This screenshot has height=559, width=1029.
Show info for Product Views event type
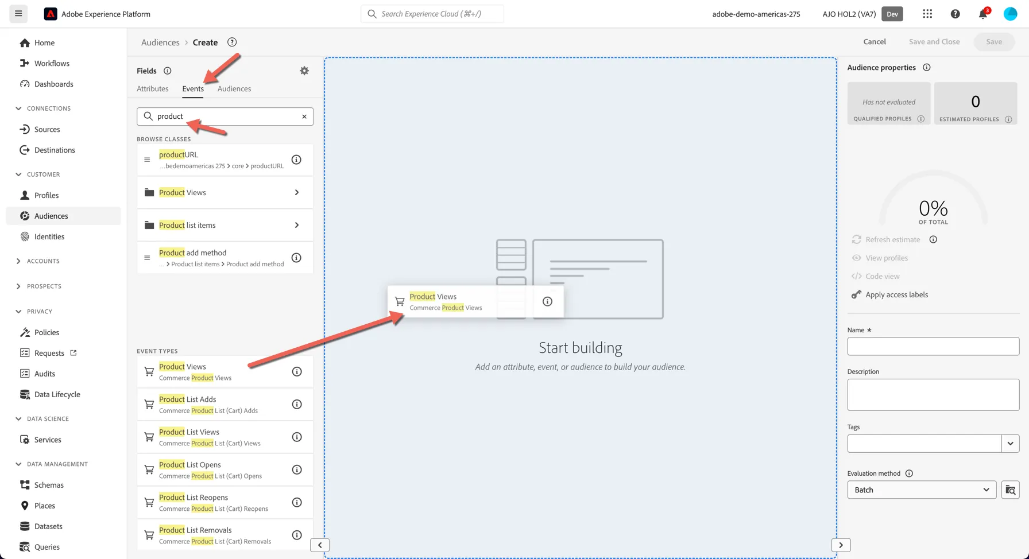pos(297,371)
